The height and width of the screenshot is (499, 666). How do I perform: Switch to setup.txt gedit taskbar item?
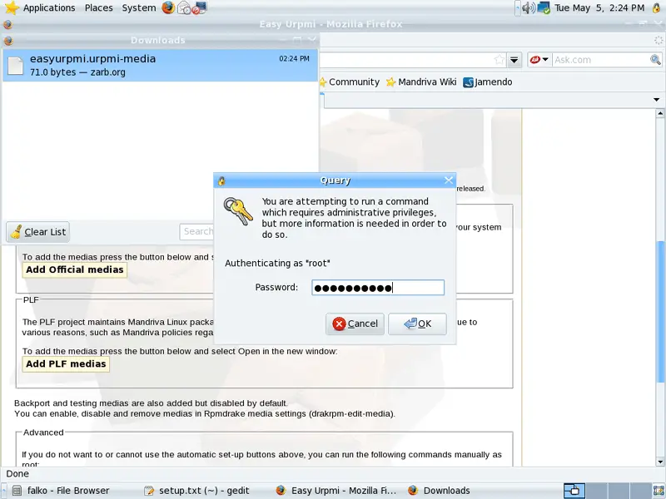(x=196, y=491)
